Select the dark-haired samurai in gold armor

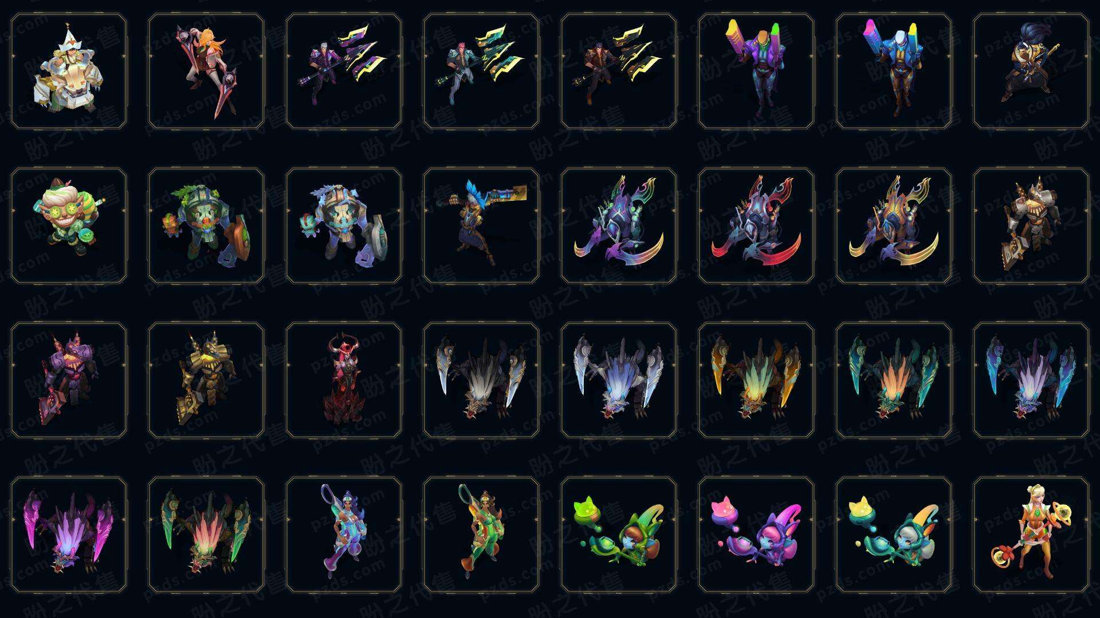[x=1031, y=71]
